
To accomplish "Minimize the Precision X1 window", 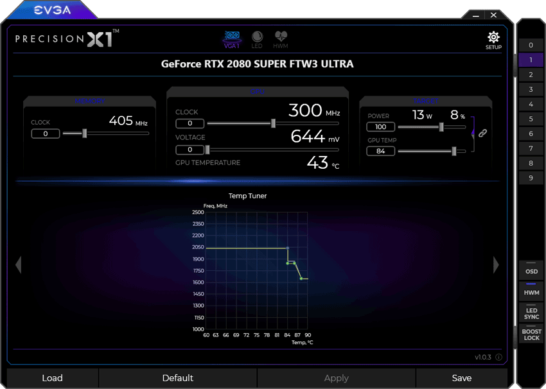I will point(476,15).
